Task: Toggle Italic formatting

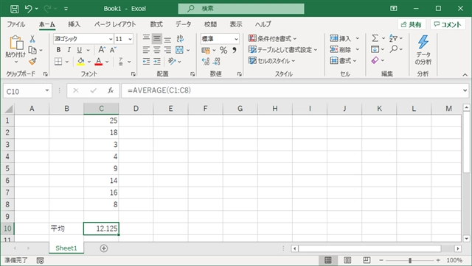Action: point(69,50)
